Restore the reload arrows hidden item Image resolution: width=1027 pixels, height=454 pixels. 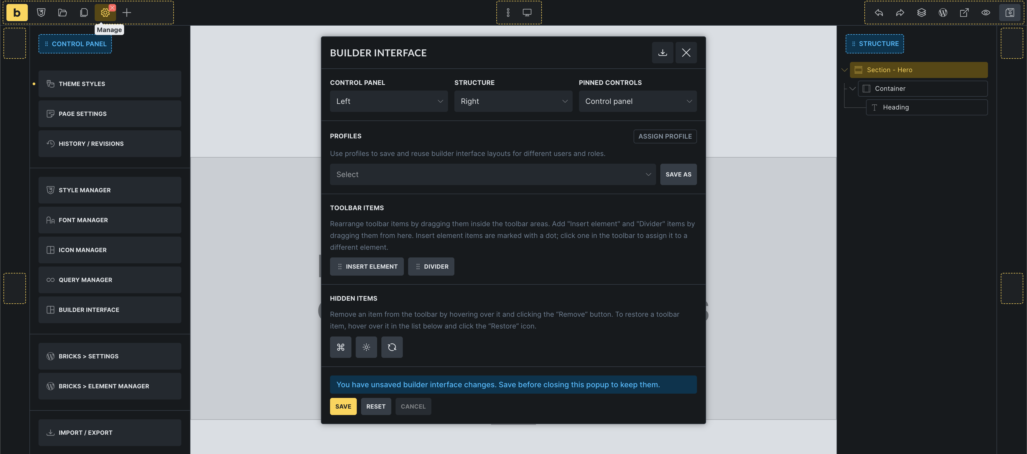[x=392, y=347]
